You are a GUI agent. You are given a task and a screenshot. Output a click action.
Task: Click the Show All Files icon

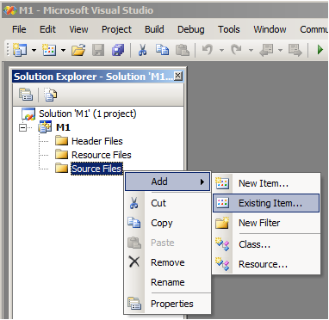pos(51,95)
